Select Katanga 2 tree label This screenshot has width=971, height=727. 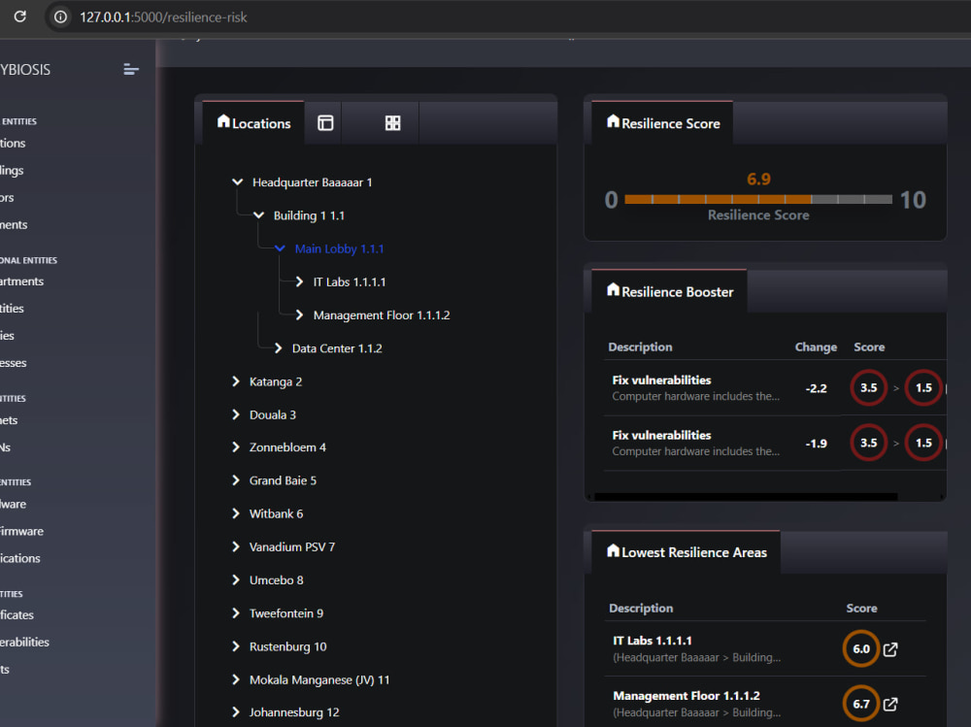tap(276, 381)
